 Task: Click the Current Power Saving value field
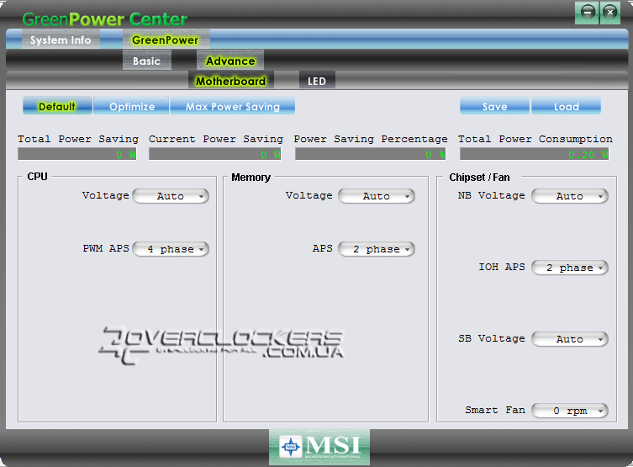(214, 154)
